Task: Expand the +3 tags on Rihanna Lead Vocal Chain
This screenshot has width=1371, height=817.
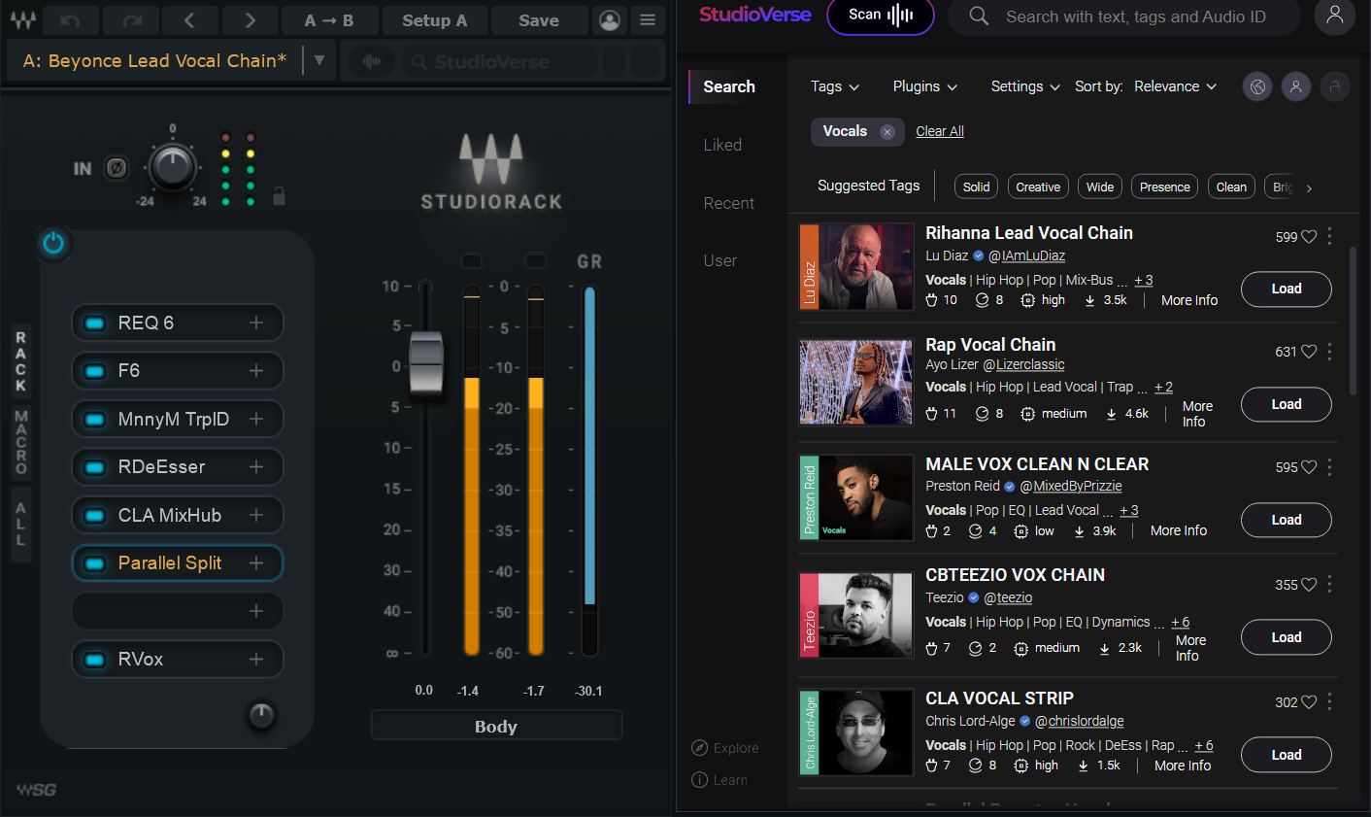Action: [x=1144, y=280]
